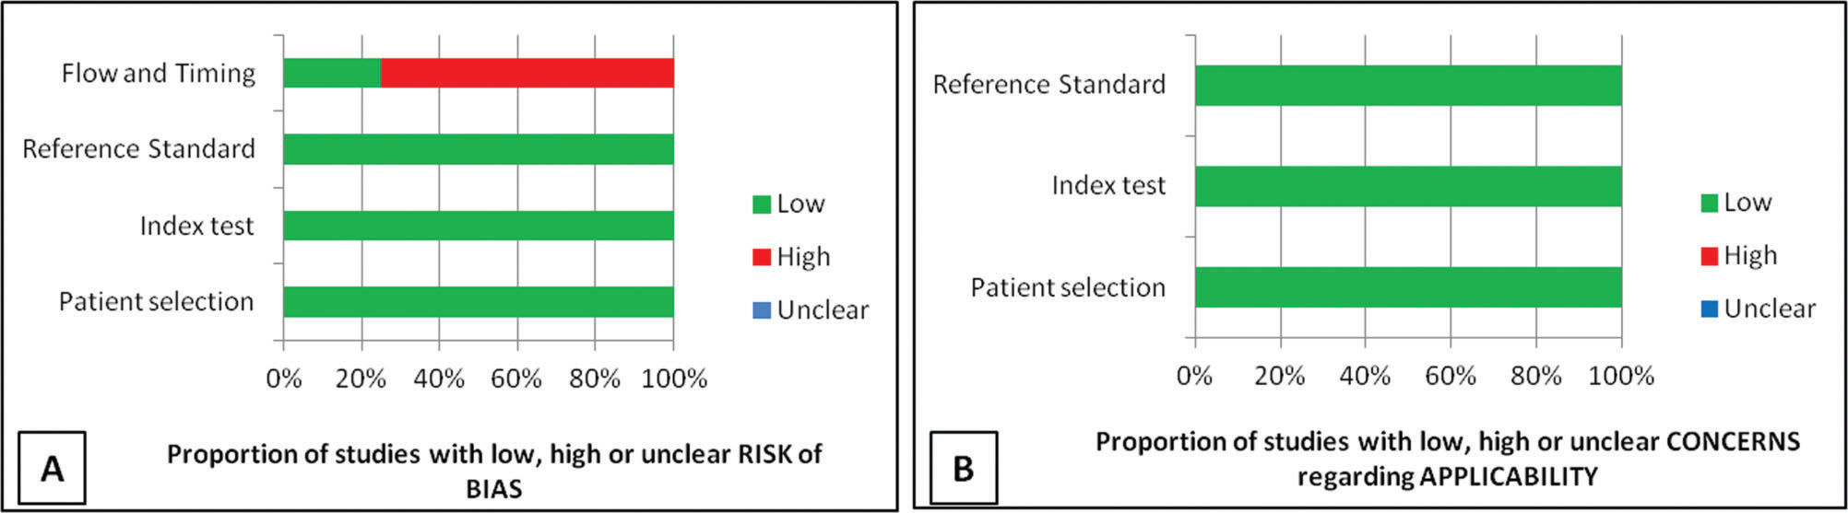The image size is (1848, 513).
Task: Click the RISK of BIAS caption text
Action: click(x=494, y=470)
